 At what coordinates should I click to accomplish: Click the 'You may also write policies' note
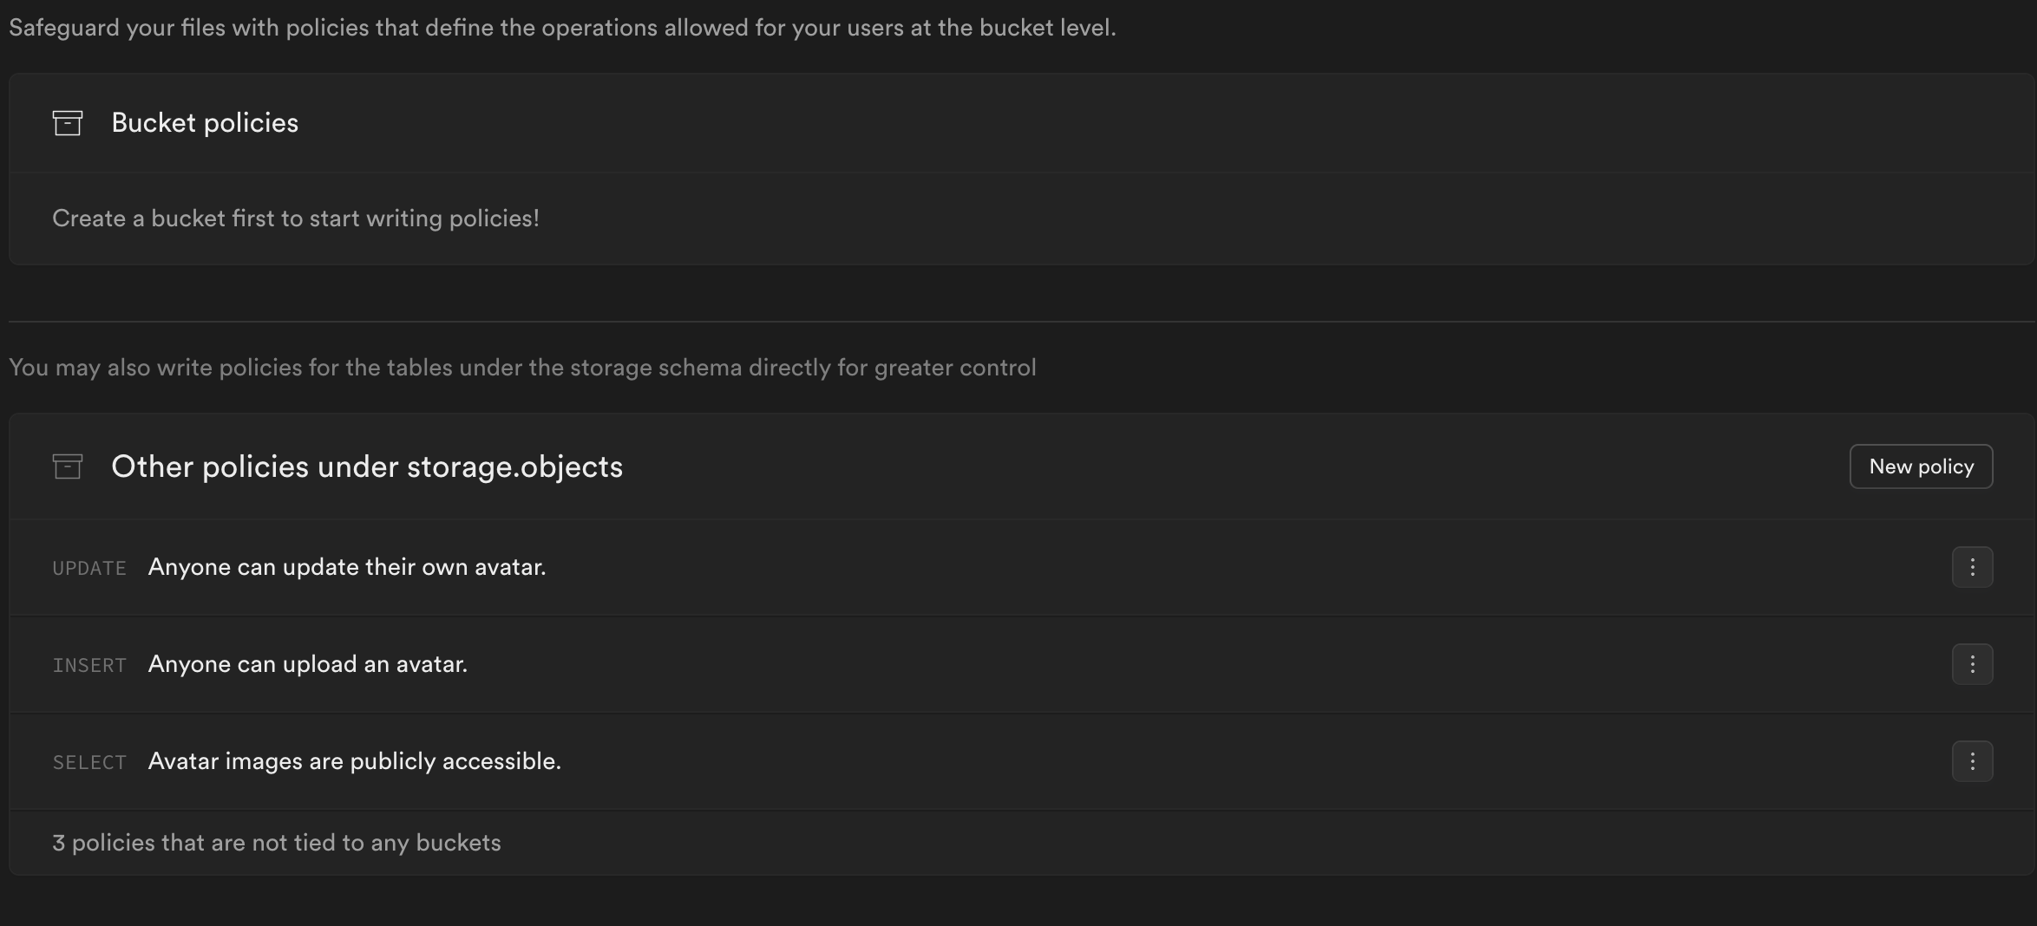[522, 368]
